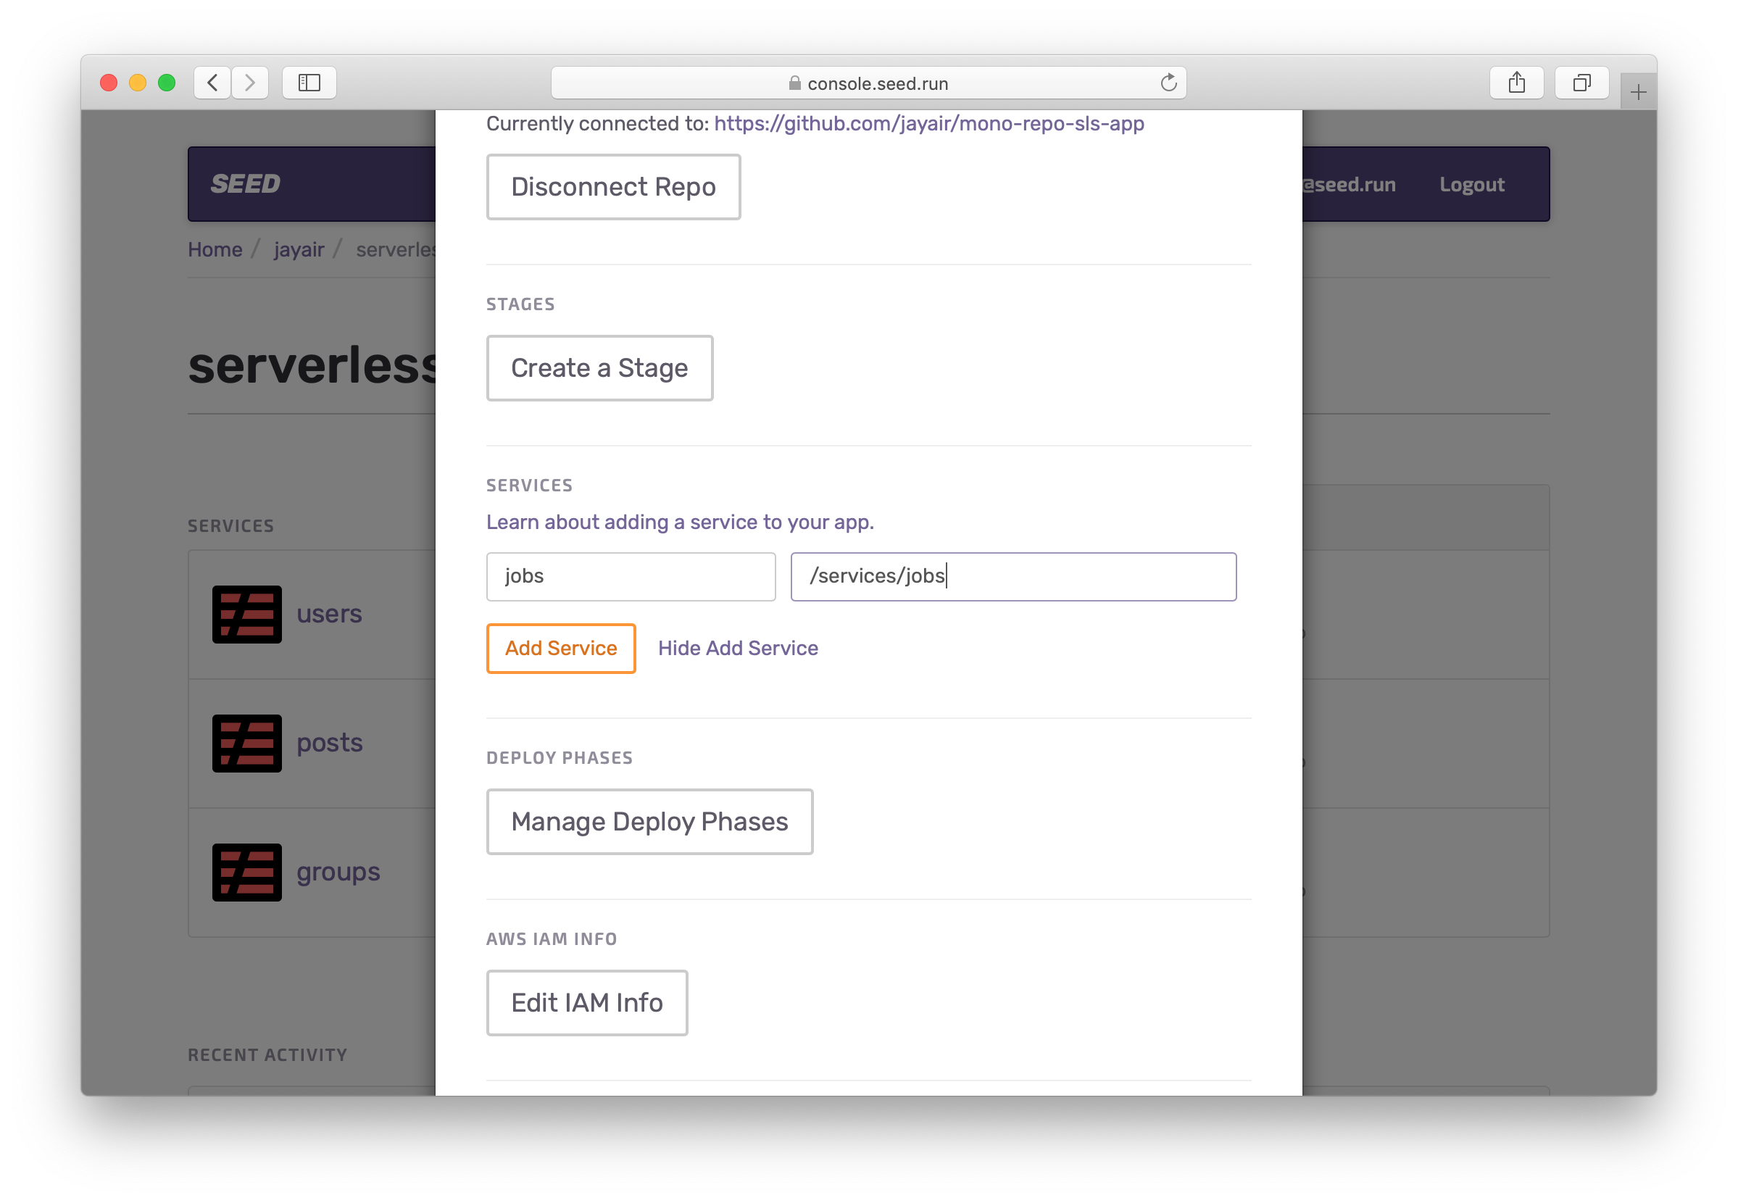
Task: Click the Safari forward arrow button
Action: 250,83
